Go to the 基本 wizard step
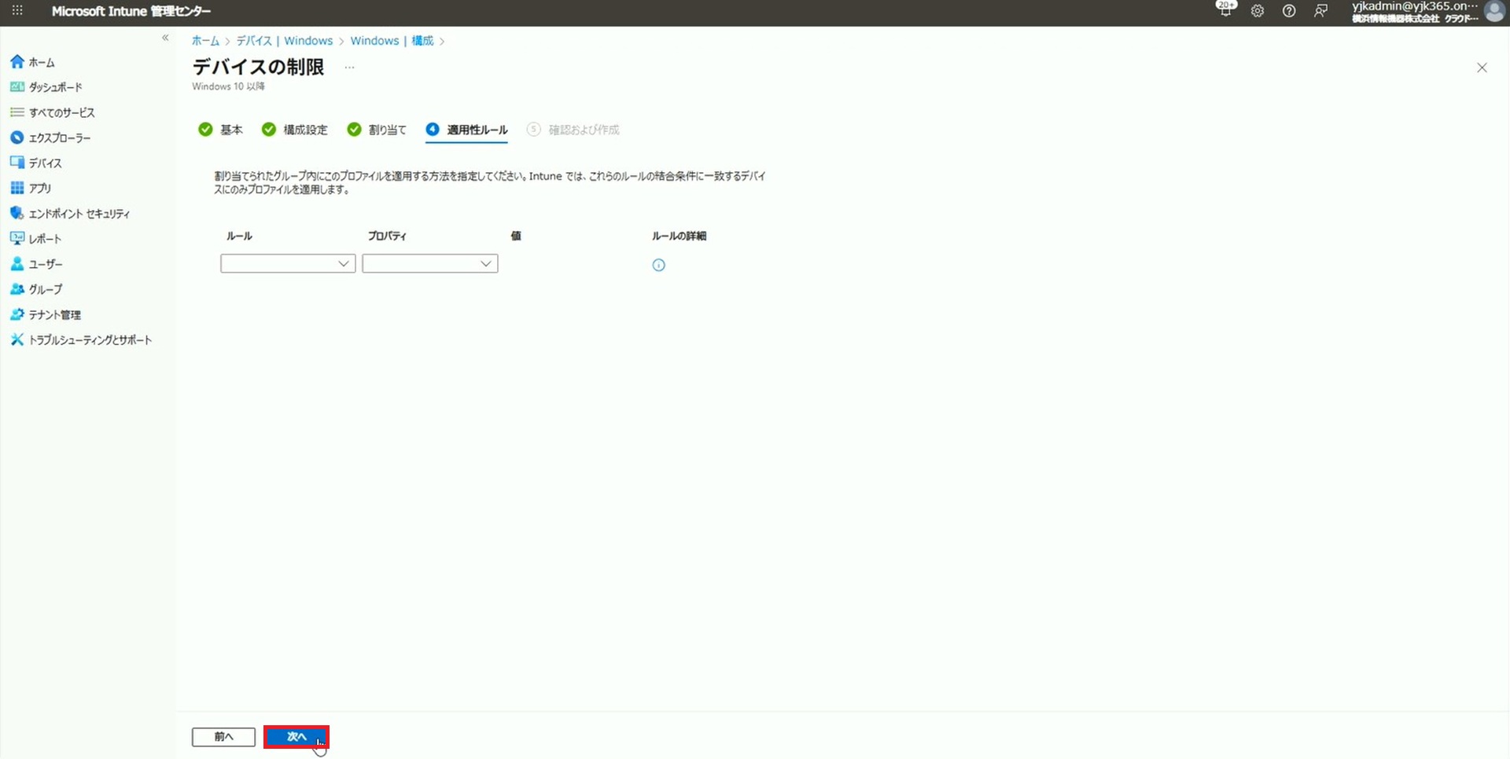 tap(221, 130)
